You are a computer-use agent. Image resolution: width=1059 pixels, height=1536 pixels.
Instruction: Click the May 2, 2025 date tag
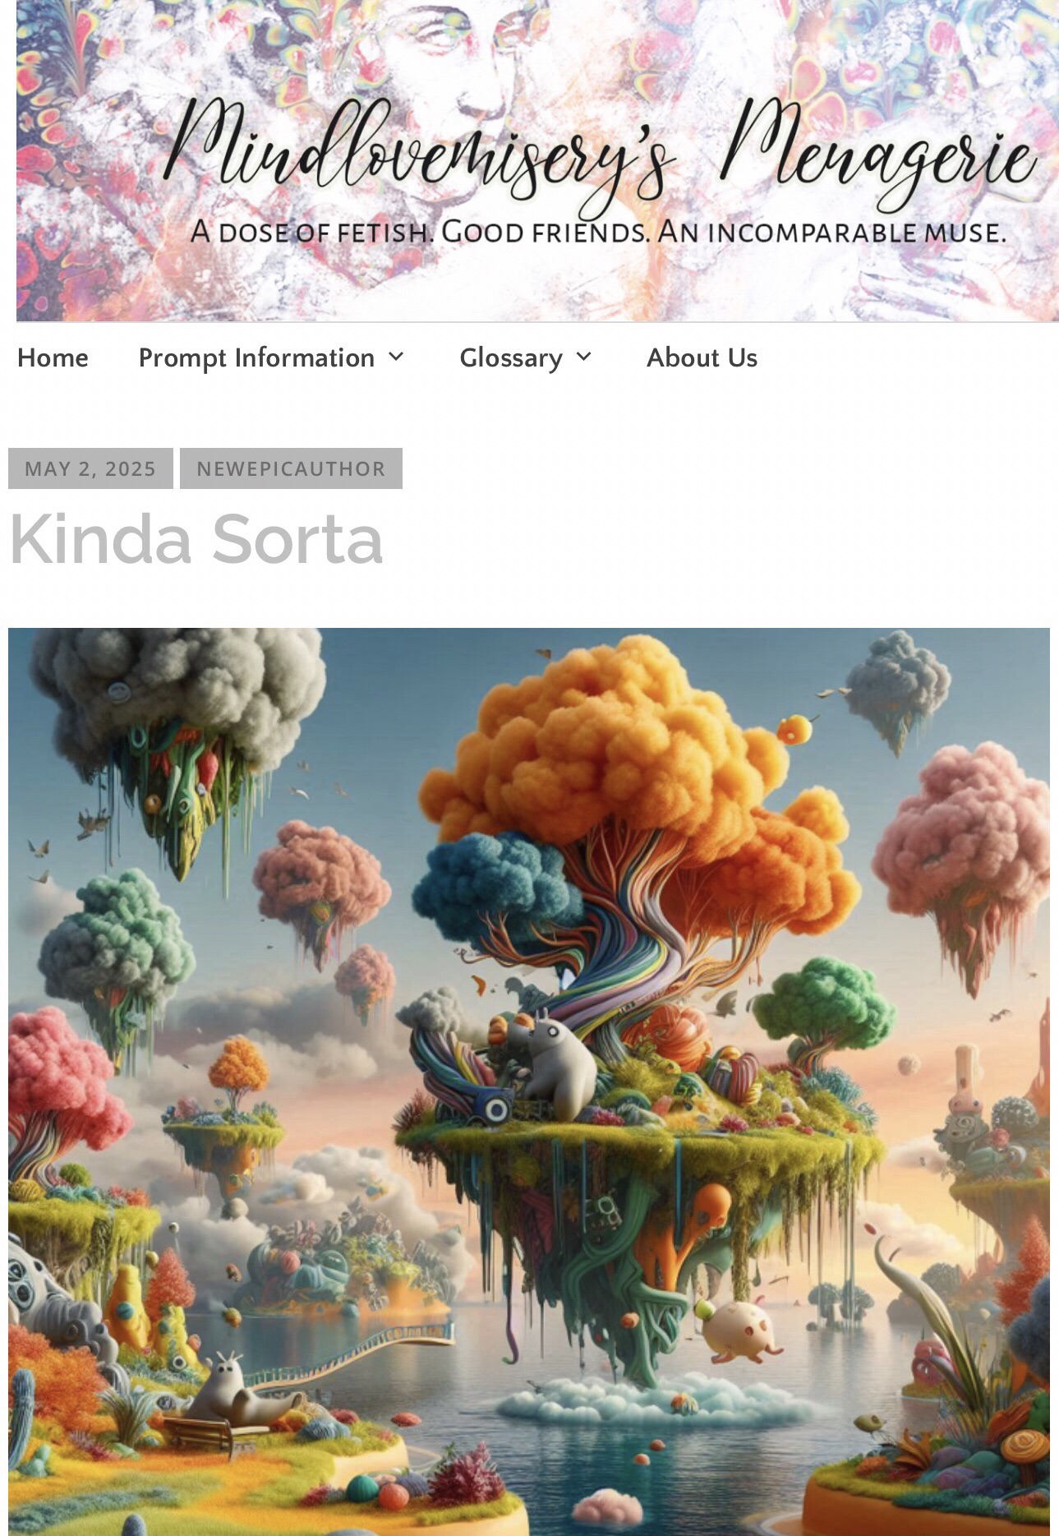[x=90, y=468]
